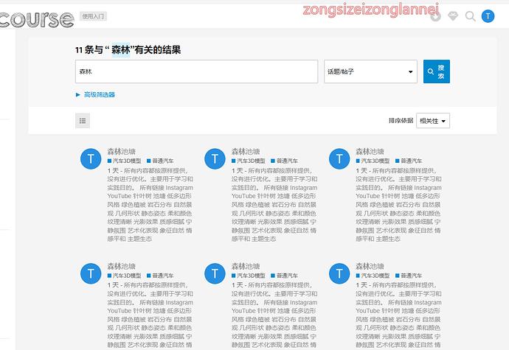Image resolution: width=509 pixels, height=350 pixels.
Task: Open bottom-middle 森林池塘 topic title
Action: pyautogui.click(x=246, y=266)
